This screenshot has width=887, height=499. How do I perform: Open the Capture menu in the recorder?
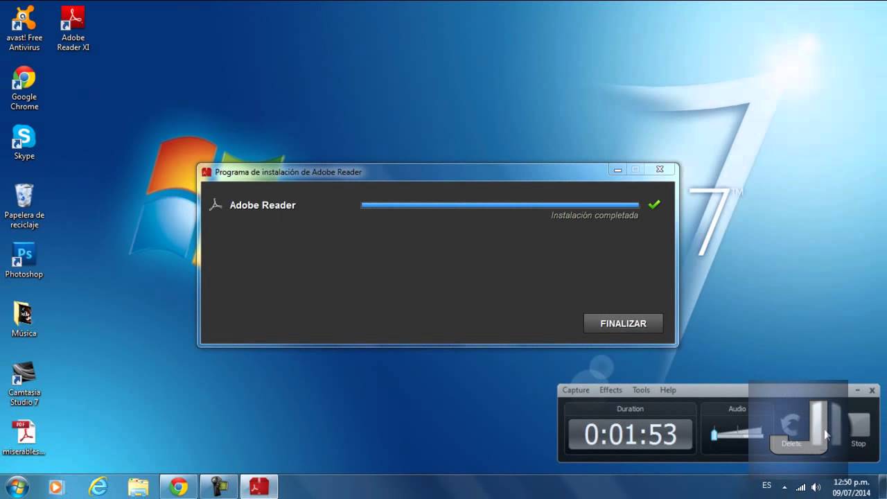pyautogui.click(x=576, y=390)
